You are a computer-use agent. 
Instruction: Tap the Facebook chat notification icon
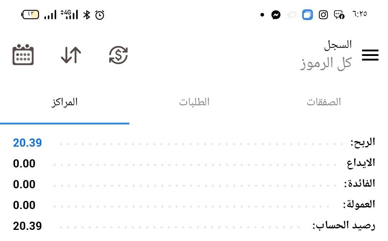(x=339, y=15)
